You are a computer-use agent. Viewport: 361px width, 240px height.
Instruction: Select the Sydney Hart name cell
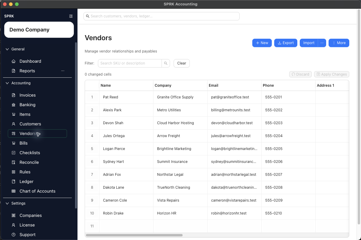point(126,162)
